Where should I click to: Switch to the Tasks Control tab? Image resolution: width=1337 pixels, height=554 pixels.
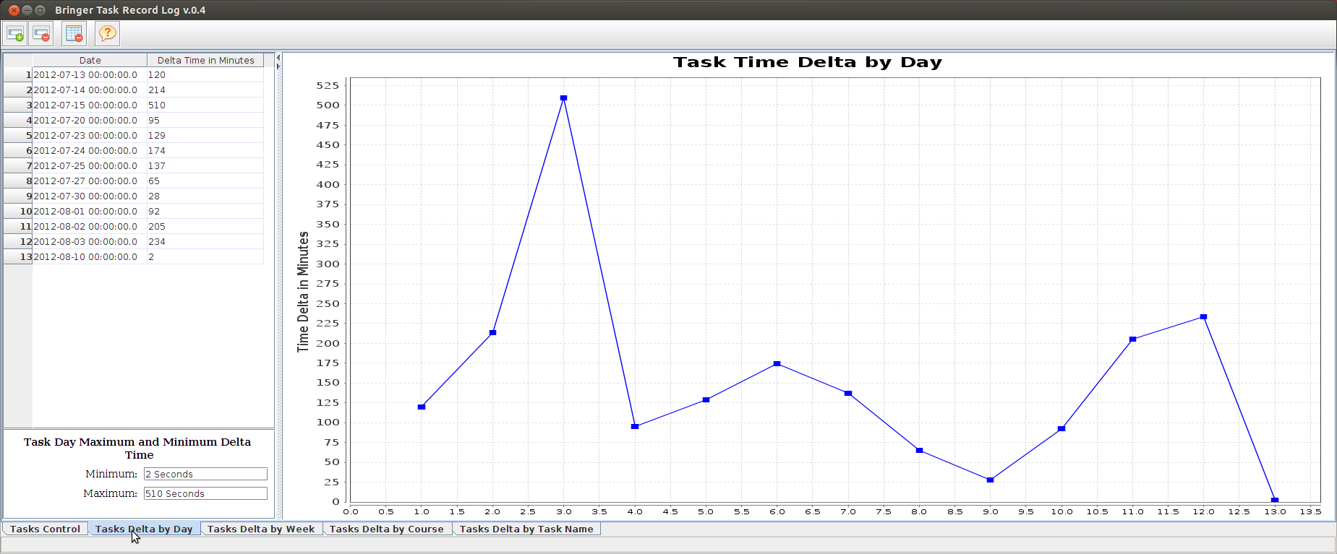pos(45,529)
